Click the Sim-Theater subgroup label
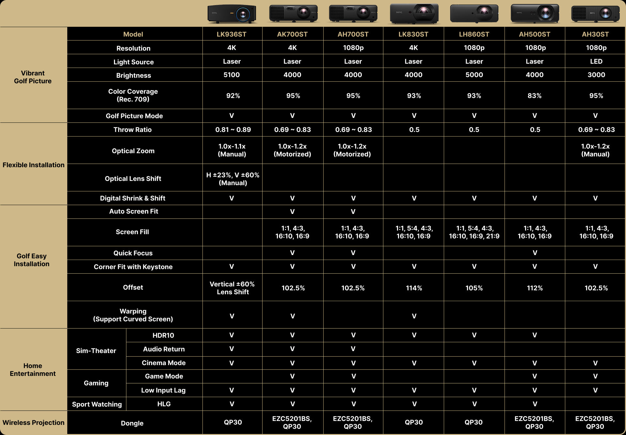 coord(96,351)
